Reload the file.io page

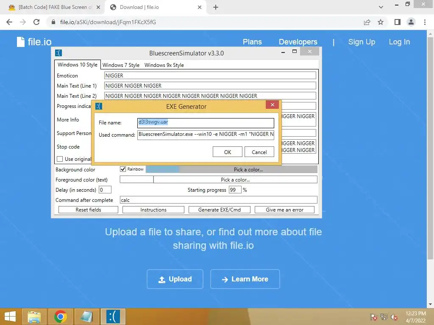[36, 22]
